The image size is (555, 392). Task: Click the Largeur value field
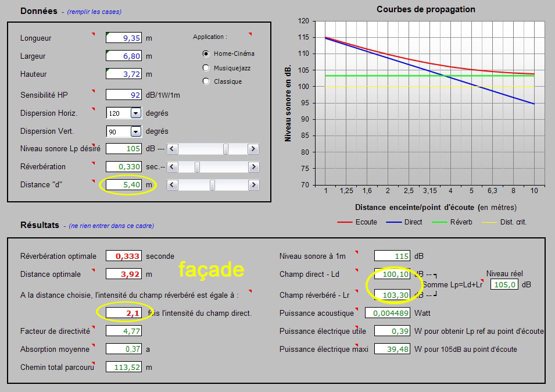[124, 56]
